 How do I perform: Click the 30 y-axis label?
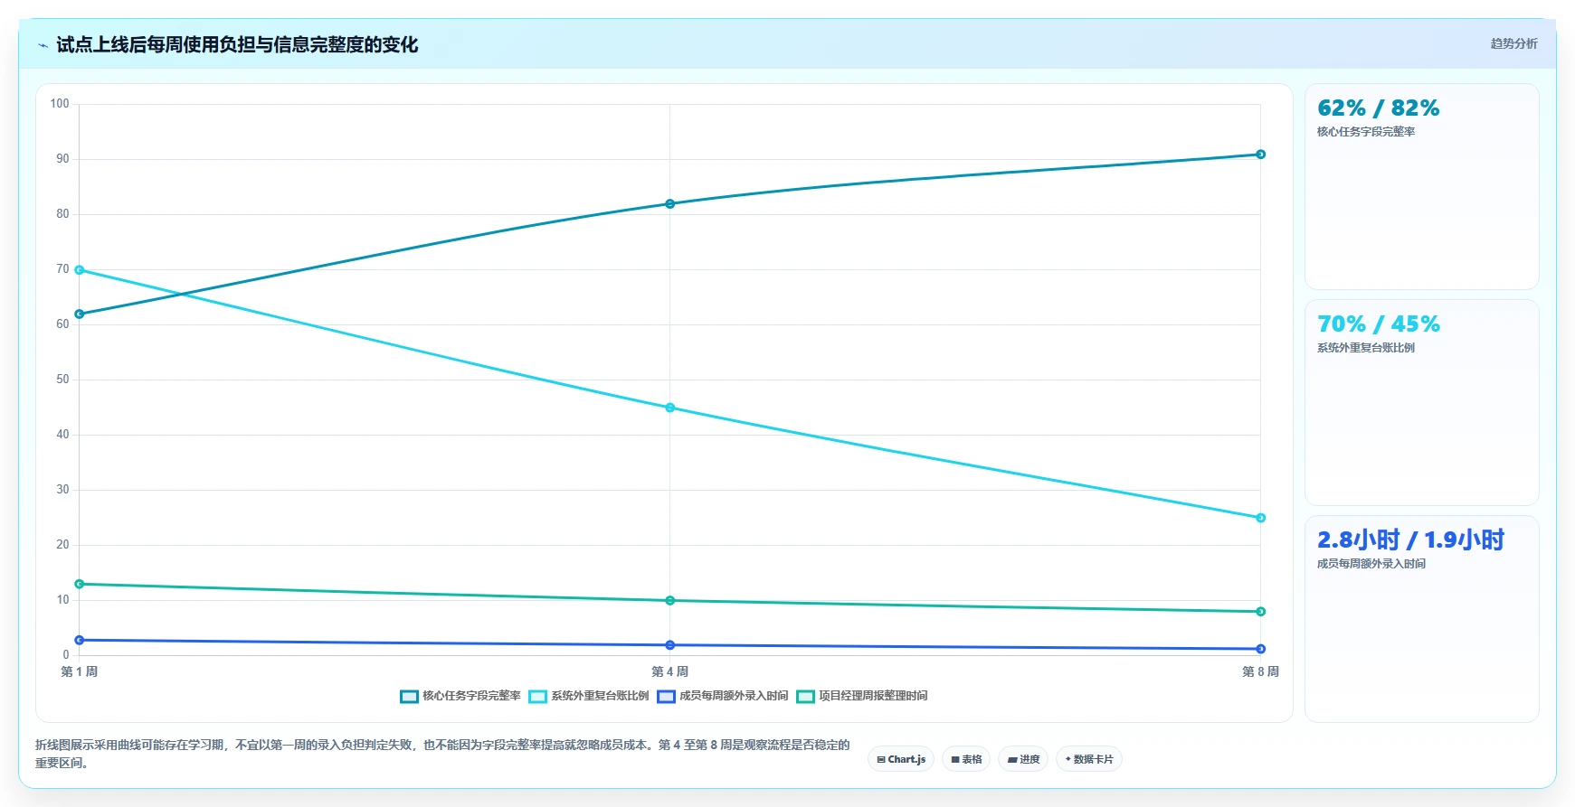[x=62, y=490]
